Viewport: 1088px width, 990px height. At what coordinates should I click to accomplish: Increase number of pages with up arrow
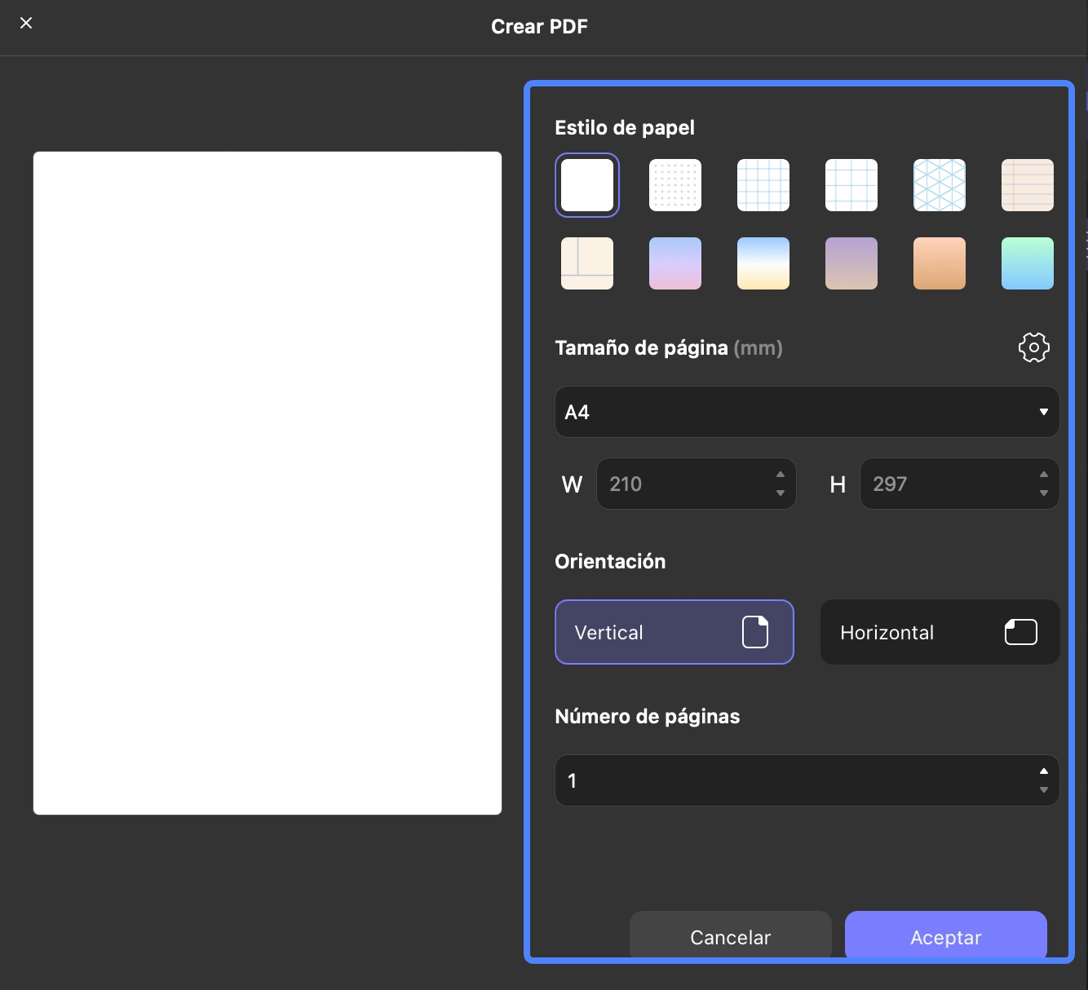click(1044, 771)
